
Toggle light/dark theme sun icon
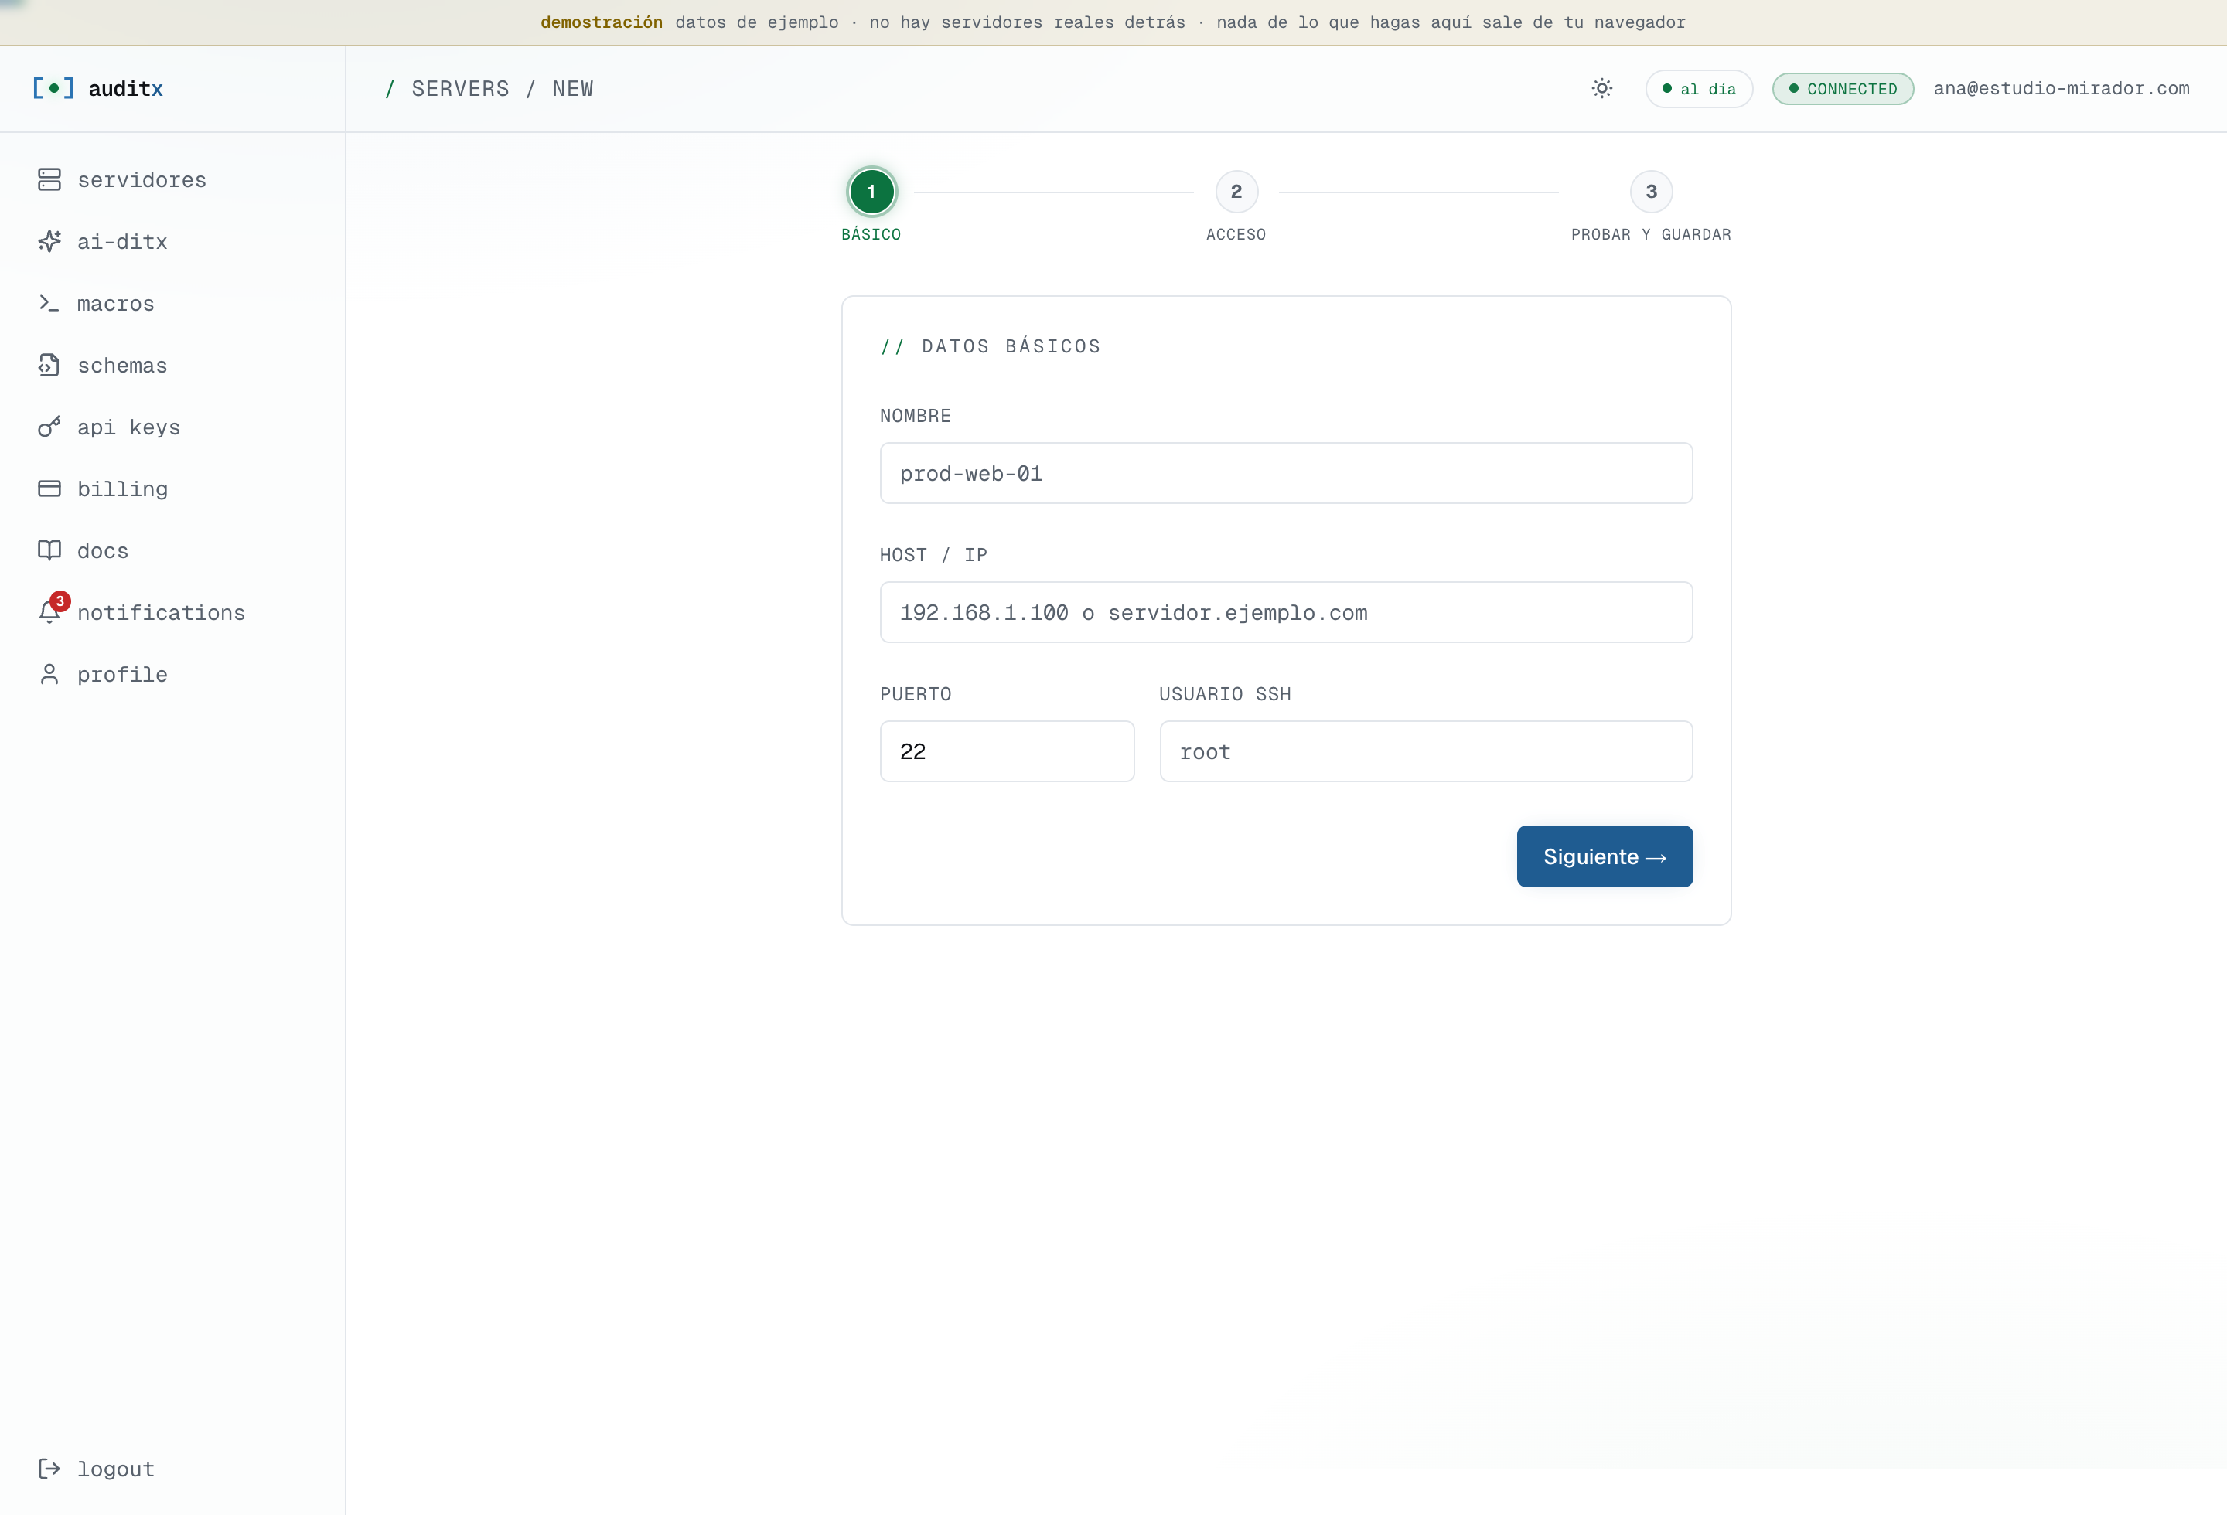click(1602, 88)
